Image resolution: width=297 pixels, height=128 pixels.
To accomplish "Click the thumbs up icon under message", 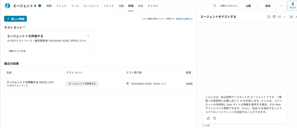I will point(208,118).
